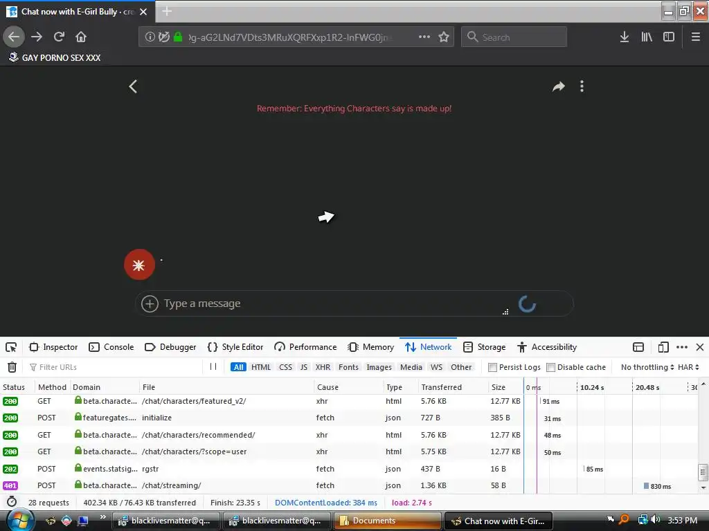Toggle the browser sidebar
709x531 pixels.
669,37
